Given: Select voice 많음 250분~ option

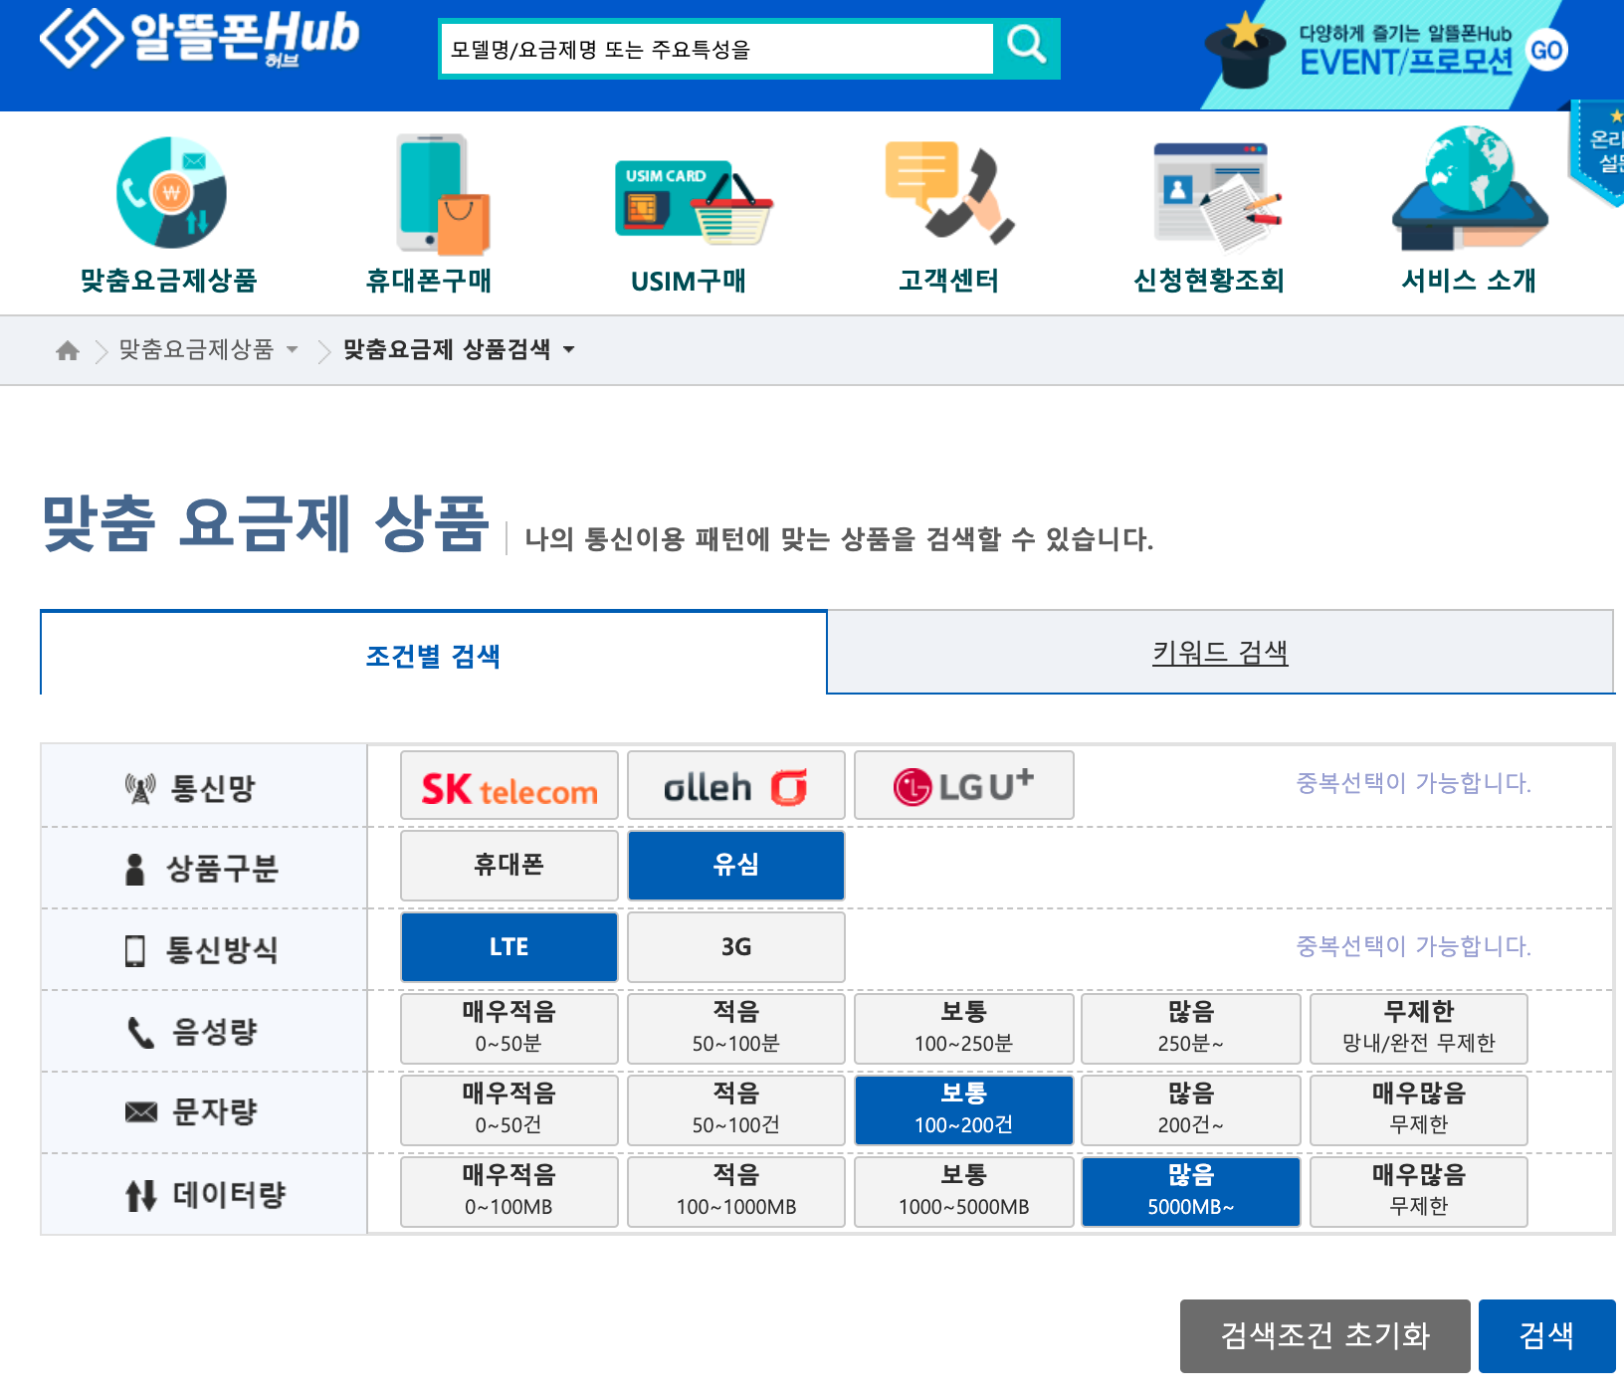Looking at the screenshot, I should click(x=1191, y=1029).
